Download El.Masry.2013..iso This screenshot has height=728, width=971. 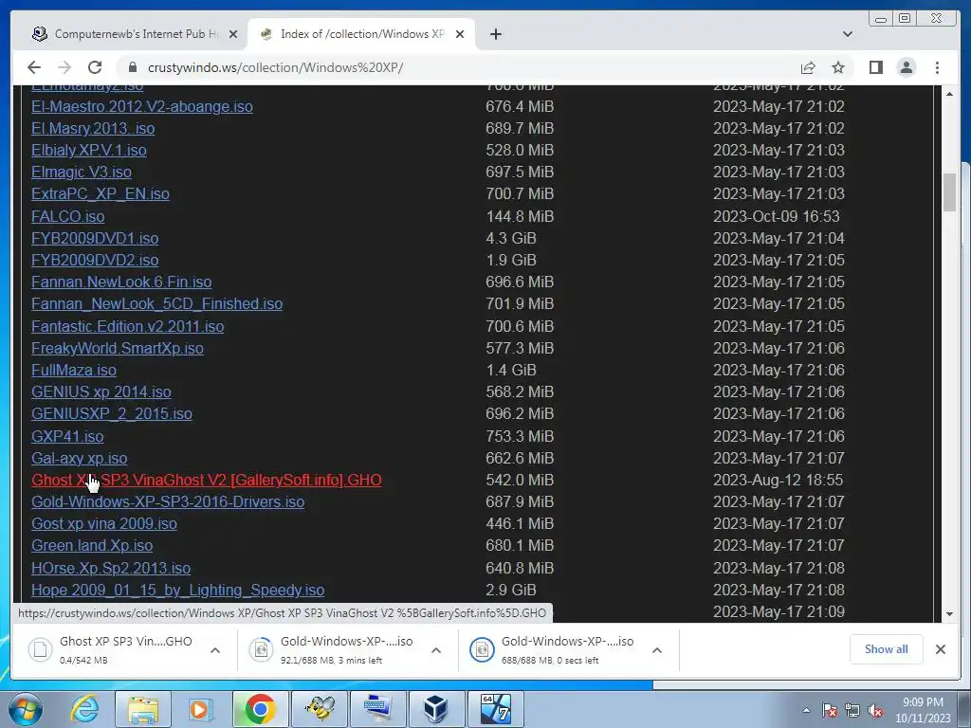[x=93, y=128]
